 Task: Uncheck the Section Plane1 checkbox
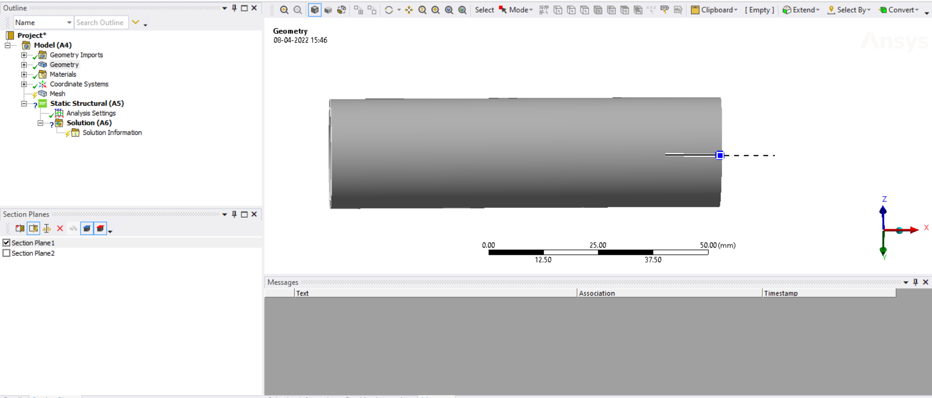coord(6,243)
